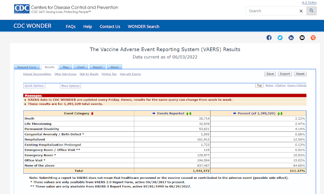Image resolution: width=324 pixels, height=194 pixels.
Task: Click the CDC WONDER title
Action: [32, 26]
